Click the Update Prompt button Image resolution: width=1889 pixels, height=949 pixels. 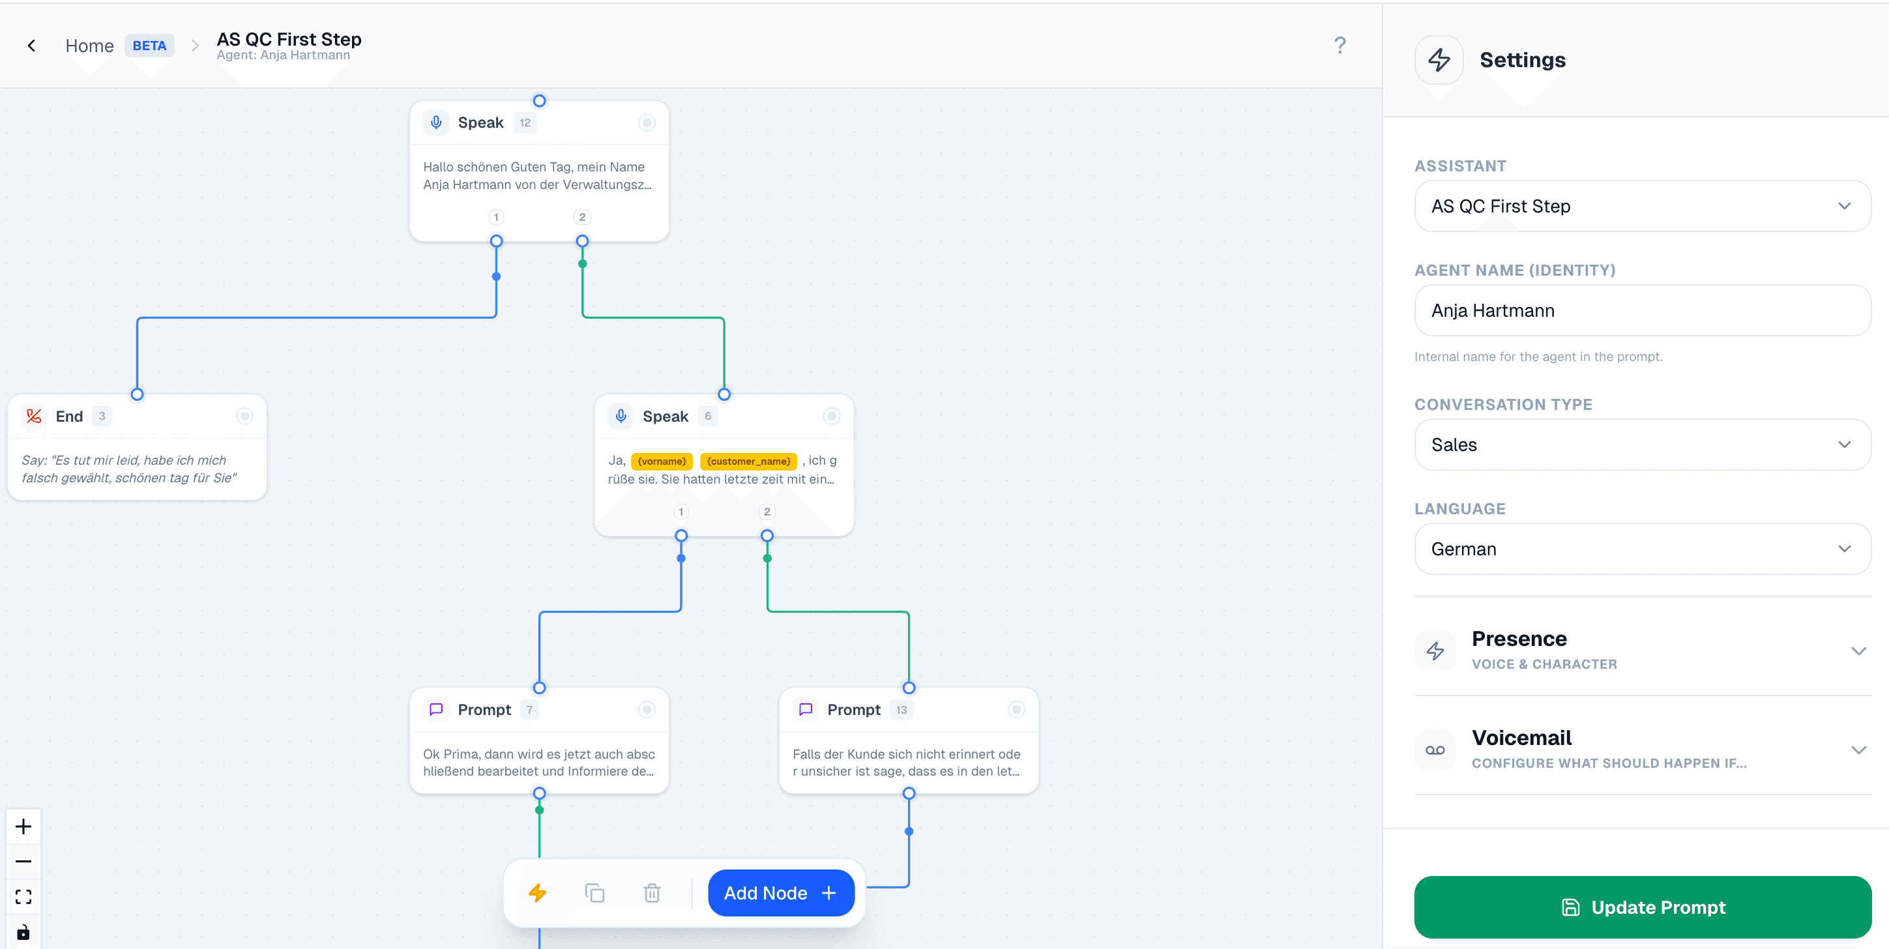click(1643, 907)
